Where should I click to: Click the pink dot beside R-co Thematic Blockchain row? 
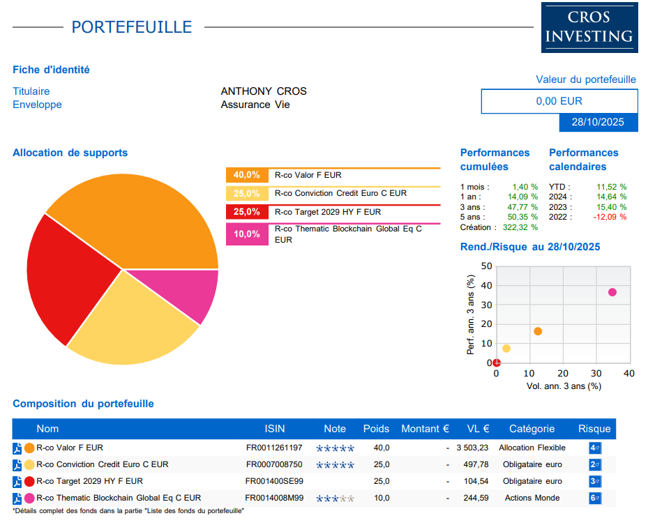29,499
